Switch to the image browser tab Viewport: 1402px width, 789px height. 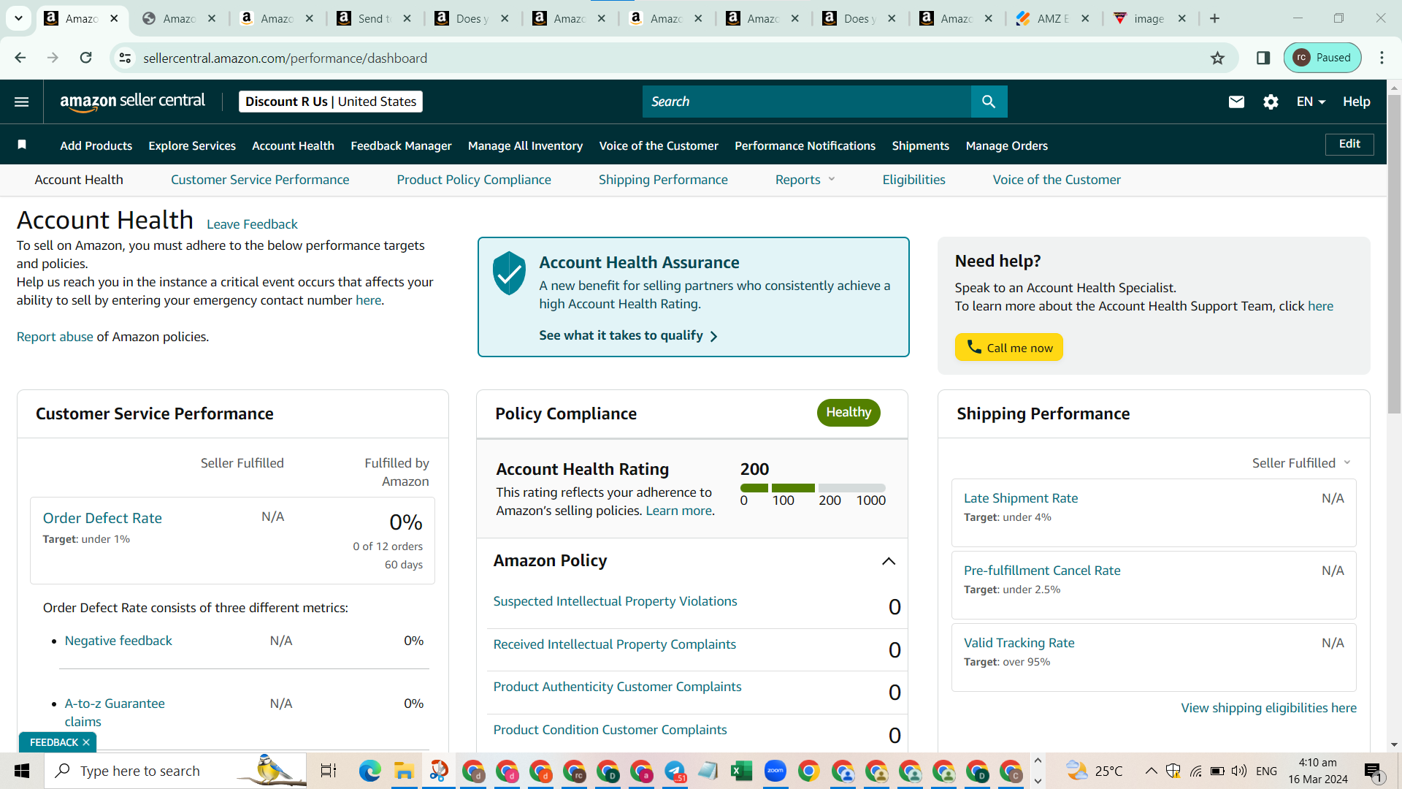pos(1151,18)
